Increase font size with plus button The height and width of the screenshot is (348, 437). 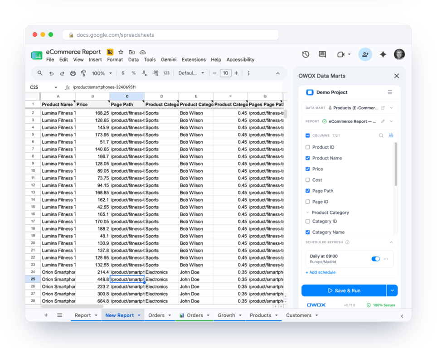click(236, 73)
